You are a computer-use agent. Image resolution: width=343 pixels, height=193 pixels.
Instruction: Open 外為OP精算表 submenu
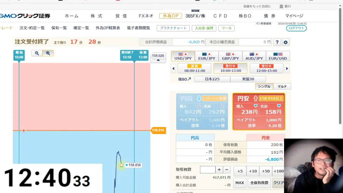click(108, 28)
